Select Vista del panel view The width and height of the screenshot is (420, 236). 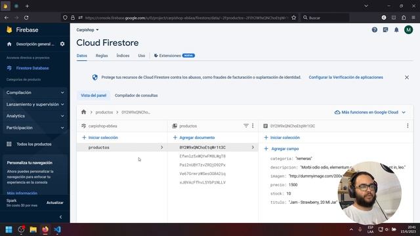[93, 96]
